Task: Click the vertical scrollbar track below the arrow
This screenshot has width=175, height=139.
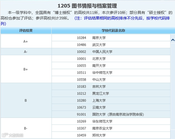Action: [173, 86]
